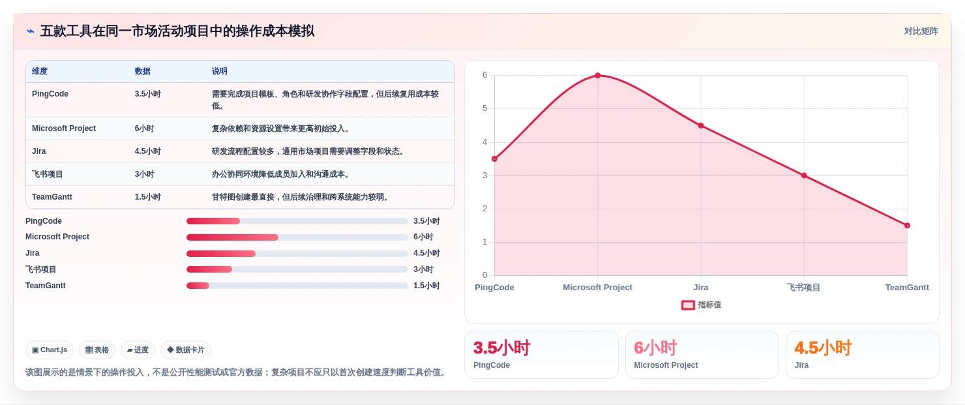Click description starting 办公协同环境
965x405 pixels.
coord(282,174)
